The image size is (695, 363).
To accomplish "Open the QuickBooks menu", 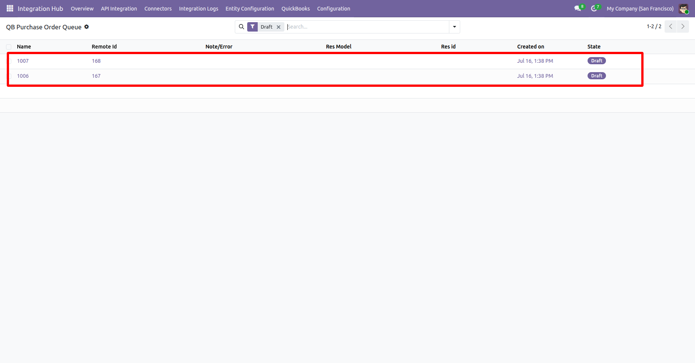I will [296, 9].
